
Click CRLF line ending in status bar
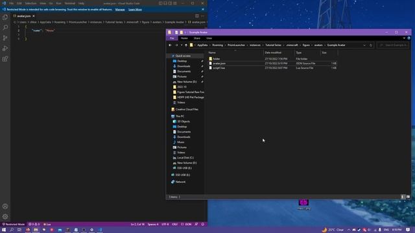click(174, 225)
